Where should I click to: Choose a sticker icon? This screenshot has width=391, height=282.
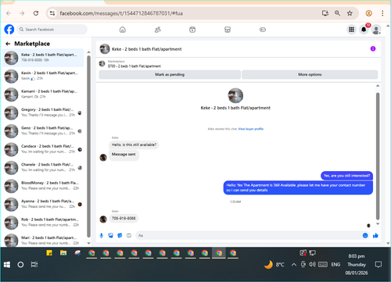(120, 235)
